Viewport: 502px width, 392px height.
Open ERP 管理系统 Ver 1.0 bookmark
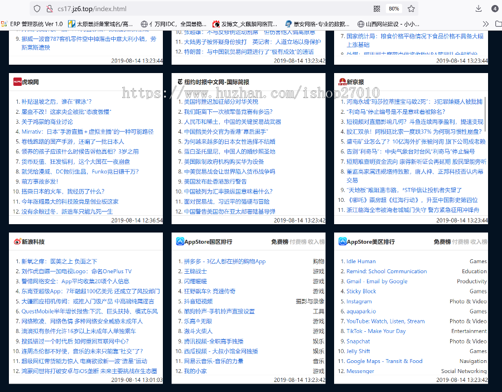point(32,23)
